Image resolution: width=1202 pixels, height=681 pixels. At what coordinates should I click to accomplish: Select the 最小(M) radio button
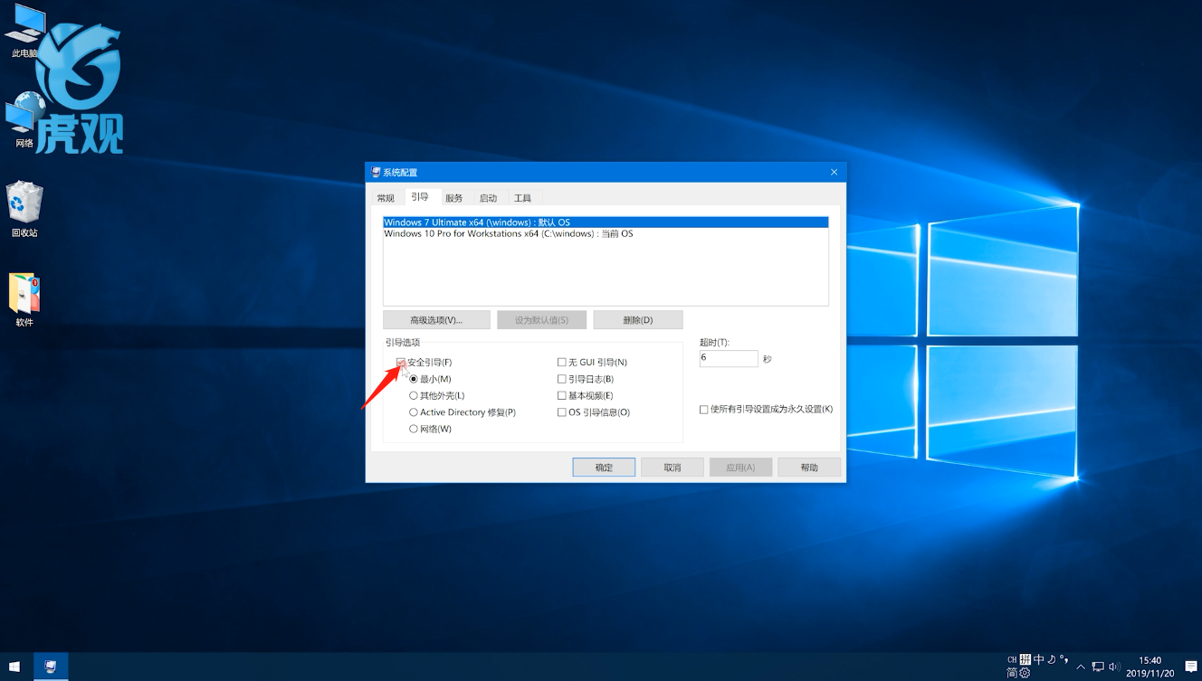(414, 379)
